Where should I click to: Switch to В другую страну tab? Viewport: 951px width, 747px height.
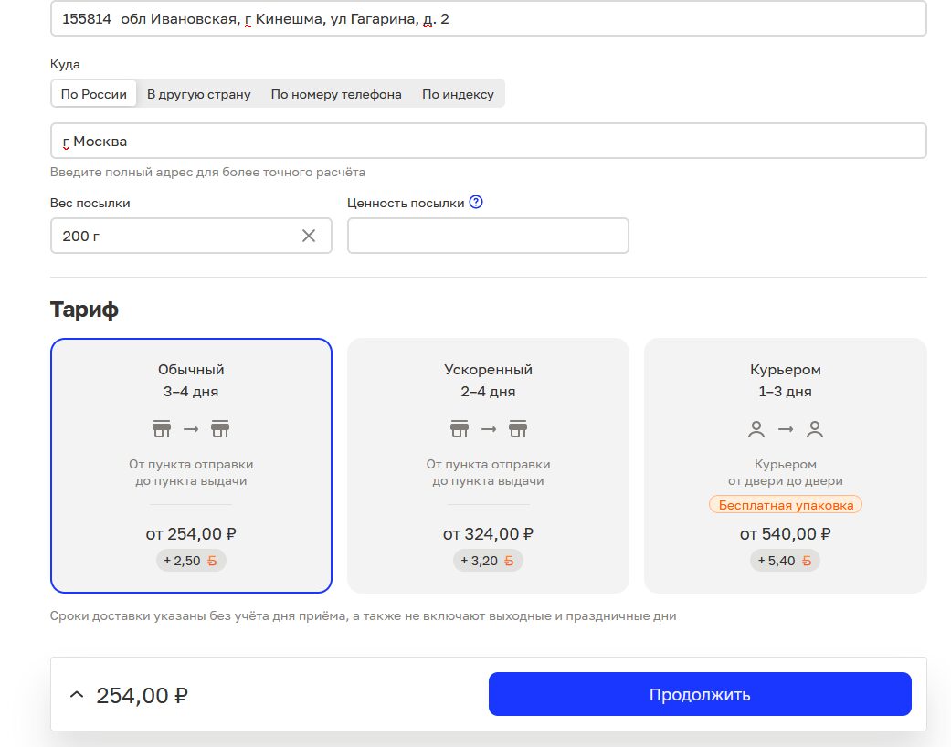tap(198, 94)
